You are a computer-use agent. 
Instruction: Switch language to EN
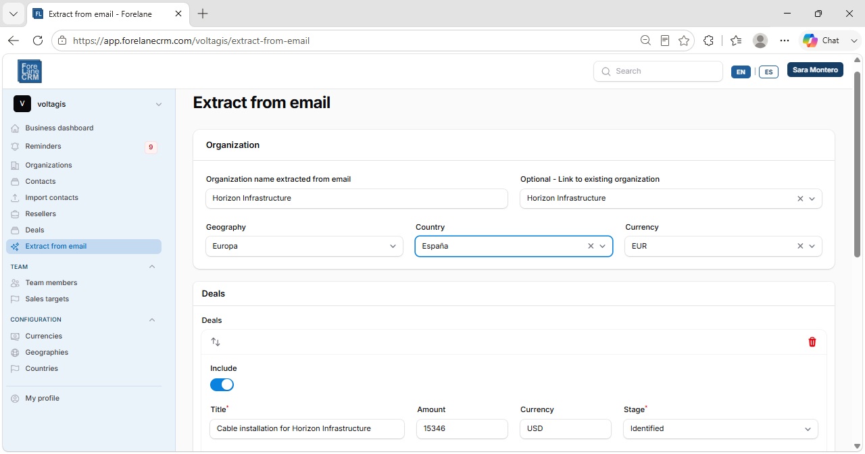[x=741, y=72]
